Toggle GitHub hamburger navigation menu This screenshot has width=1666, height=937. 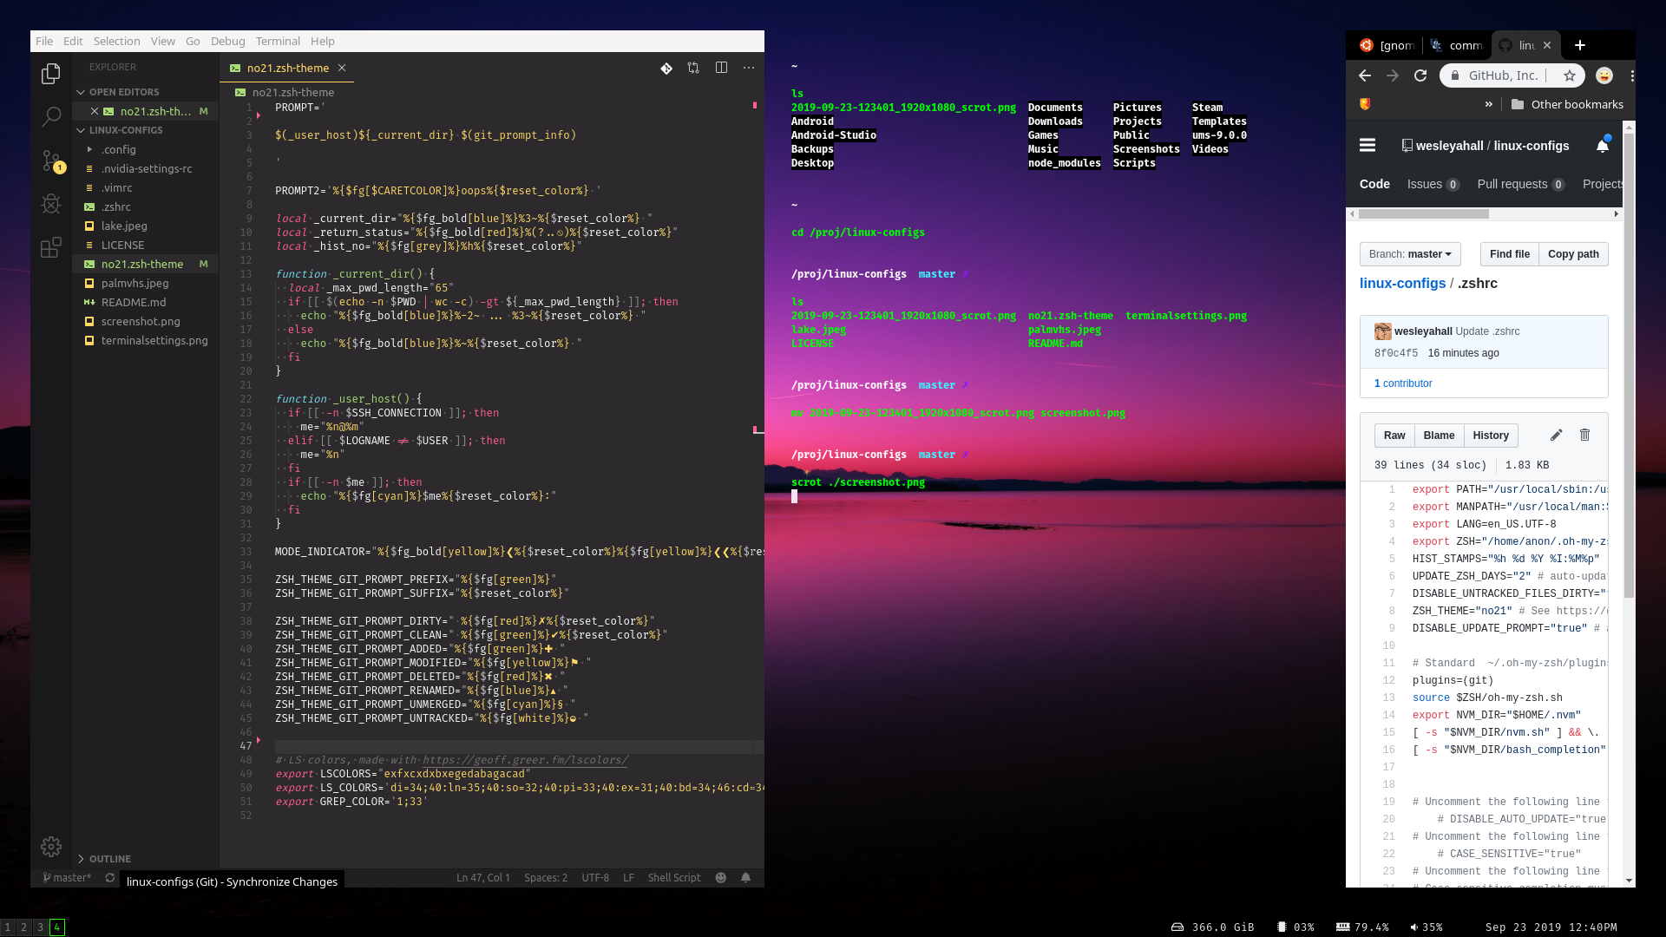pos(1368,146)
